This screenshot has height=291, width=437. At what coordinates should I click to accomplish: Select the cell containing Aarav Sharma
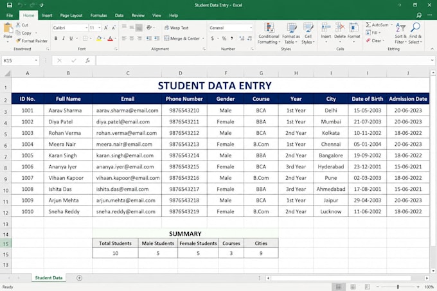(x=67, y=110)
